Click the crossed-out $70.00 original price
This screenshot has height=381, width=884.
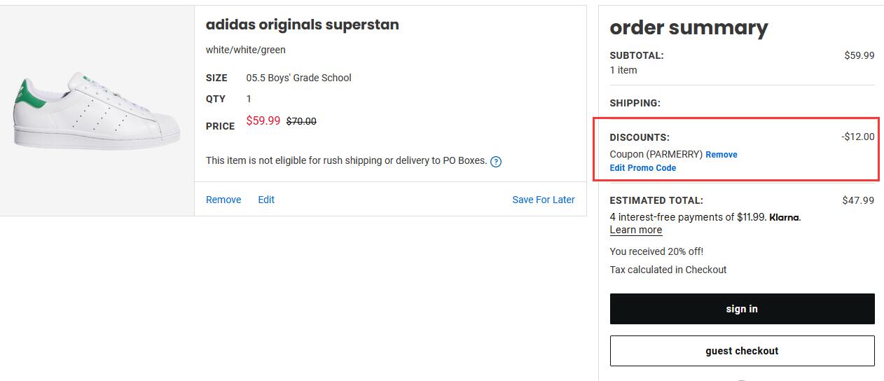[301, 121]
